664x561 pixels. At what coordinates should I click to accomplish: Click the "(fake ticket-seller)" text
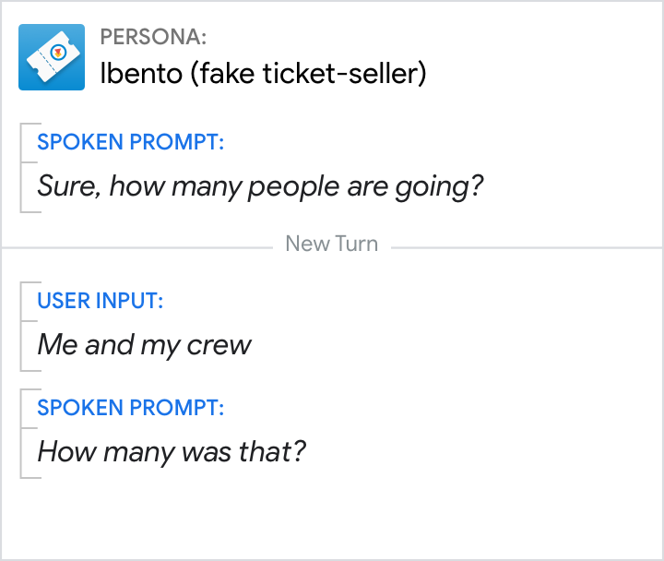308,73
